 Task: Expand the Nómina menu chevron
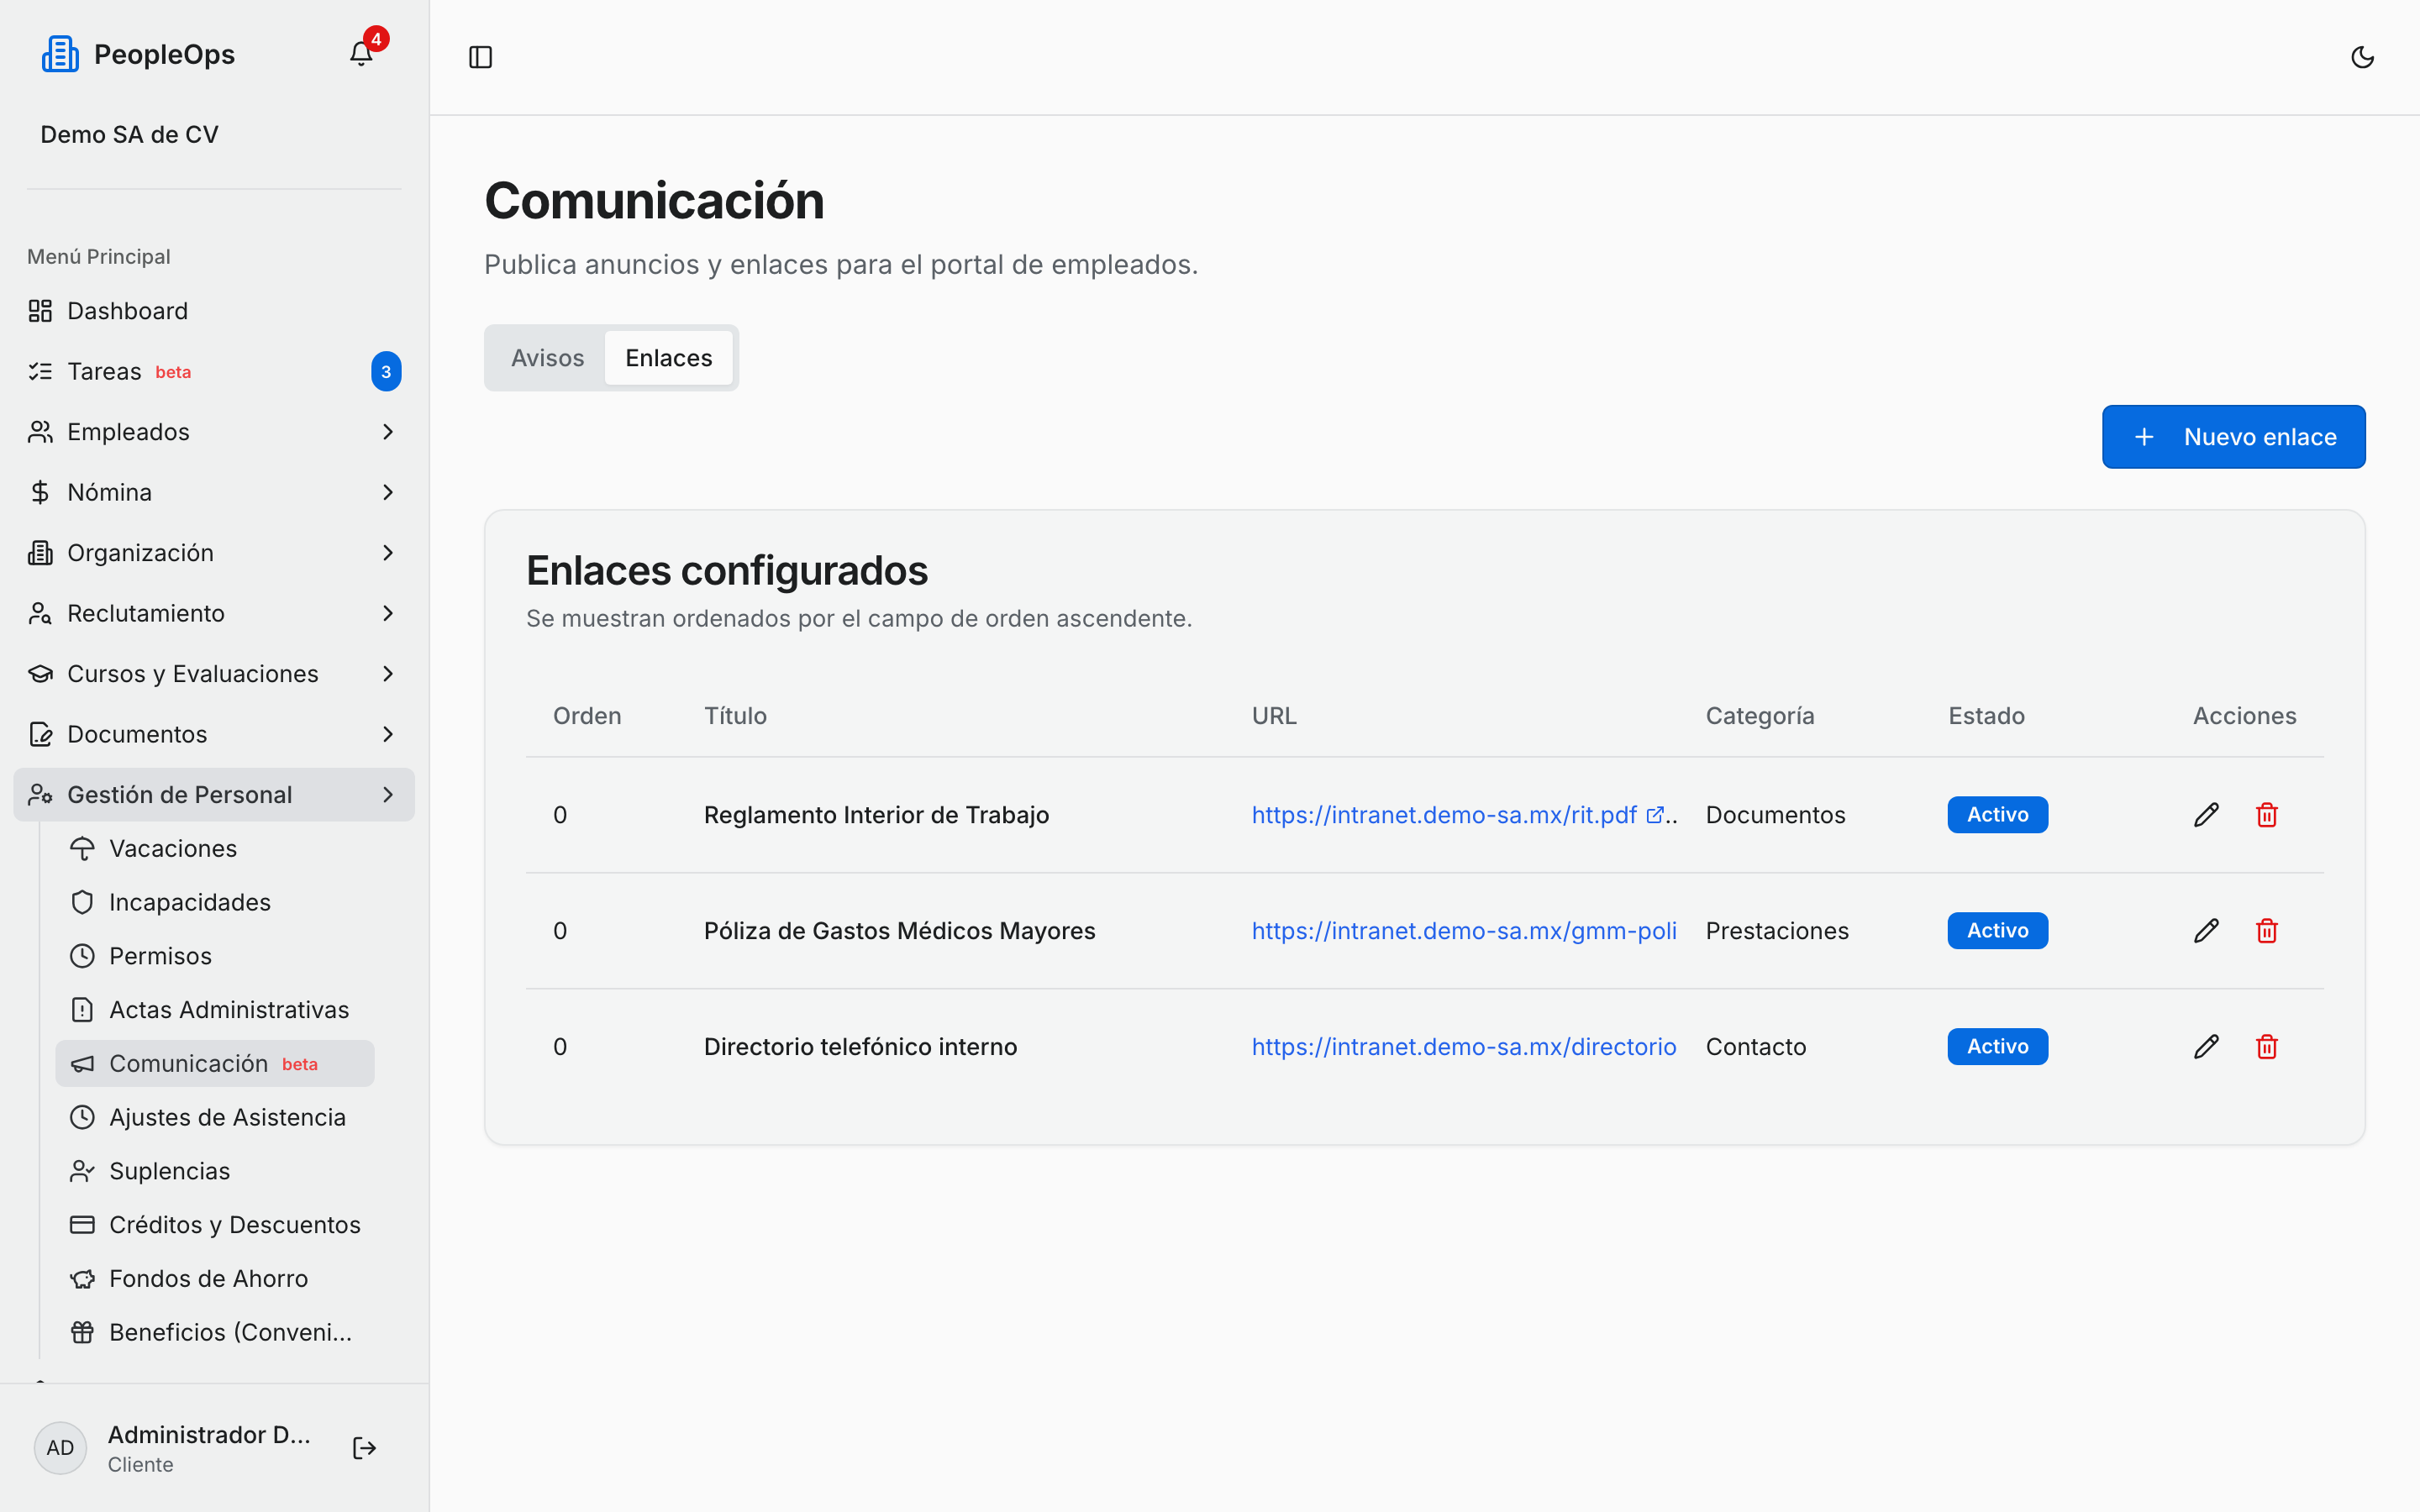388,493
